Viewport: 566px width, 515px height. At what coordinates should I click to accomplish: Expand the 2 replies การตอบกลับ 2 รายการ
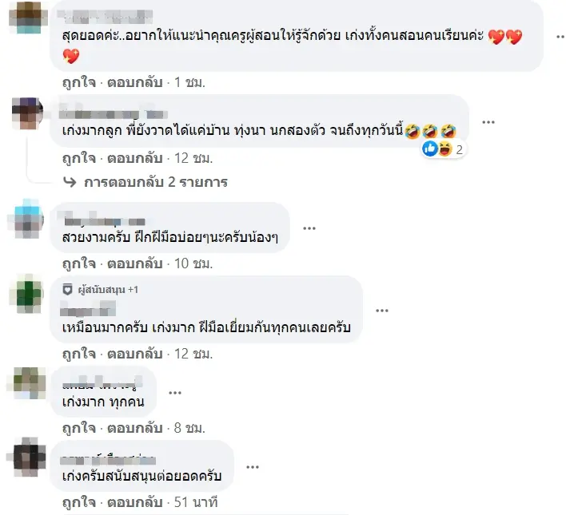pyautogui.click(x=156, y=182)
